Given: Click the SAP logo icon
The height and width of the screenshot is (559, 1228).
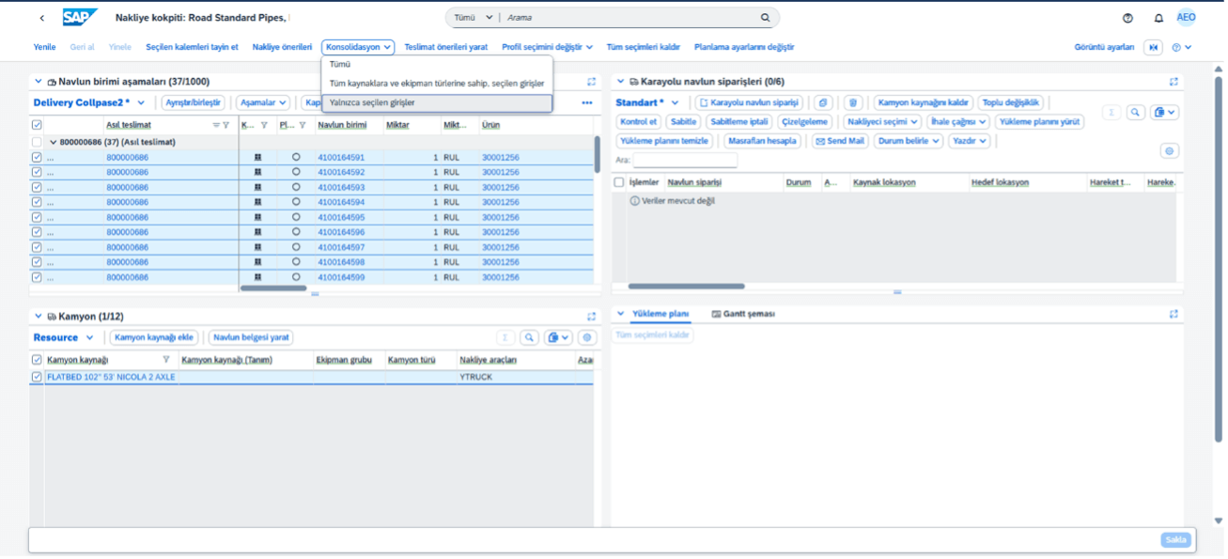Looking at the screenshot, I should (81, 18).
